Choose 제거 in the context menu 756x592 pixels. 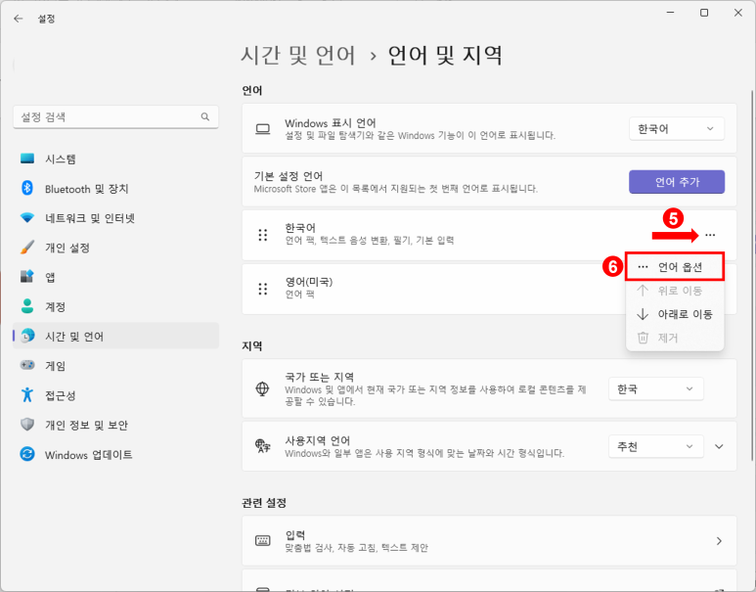pyautogui.click(x=675, y=338)
